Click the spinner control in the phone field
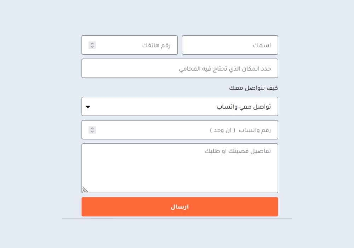The height and width of the screenshot is (248, 354). click(x=92, y=45)
